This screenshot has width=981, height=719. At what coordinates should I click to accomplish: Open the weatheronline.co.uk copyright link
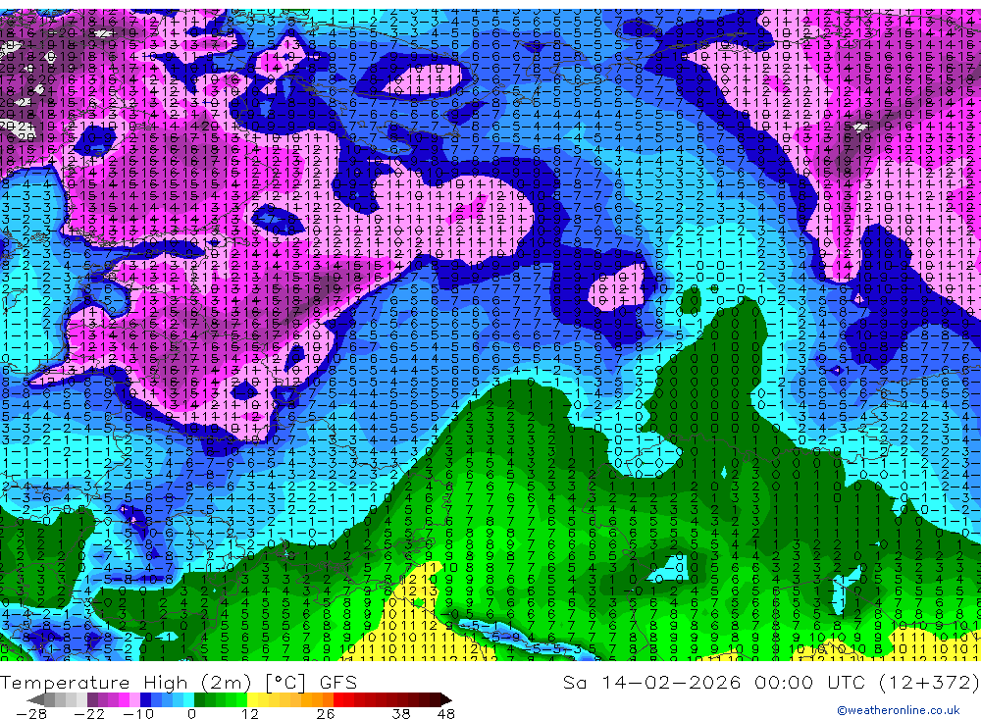899,710
